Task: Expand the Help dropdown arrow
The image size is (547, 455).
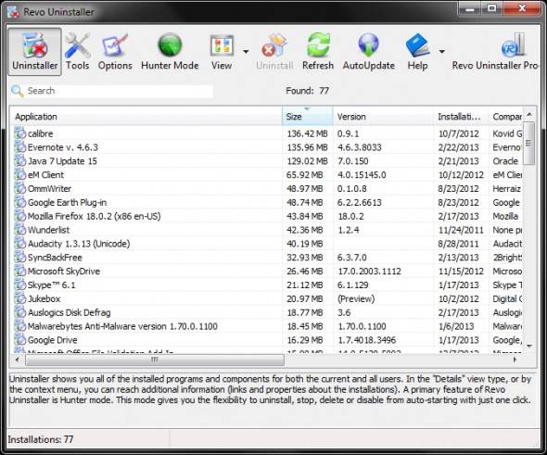Action: pyautogui.click(x=441, y=52)
